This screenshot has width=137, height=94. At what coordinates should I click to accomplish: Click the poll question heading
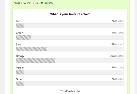click(70, 14)
